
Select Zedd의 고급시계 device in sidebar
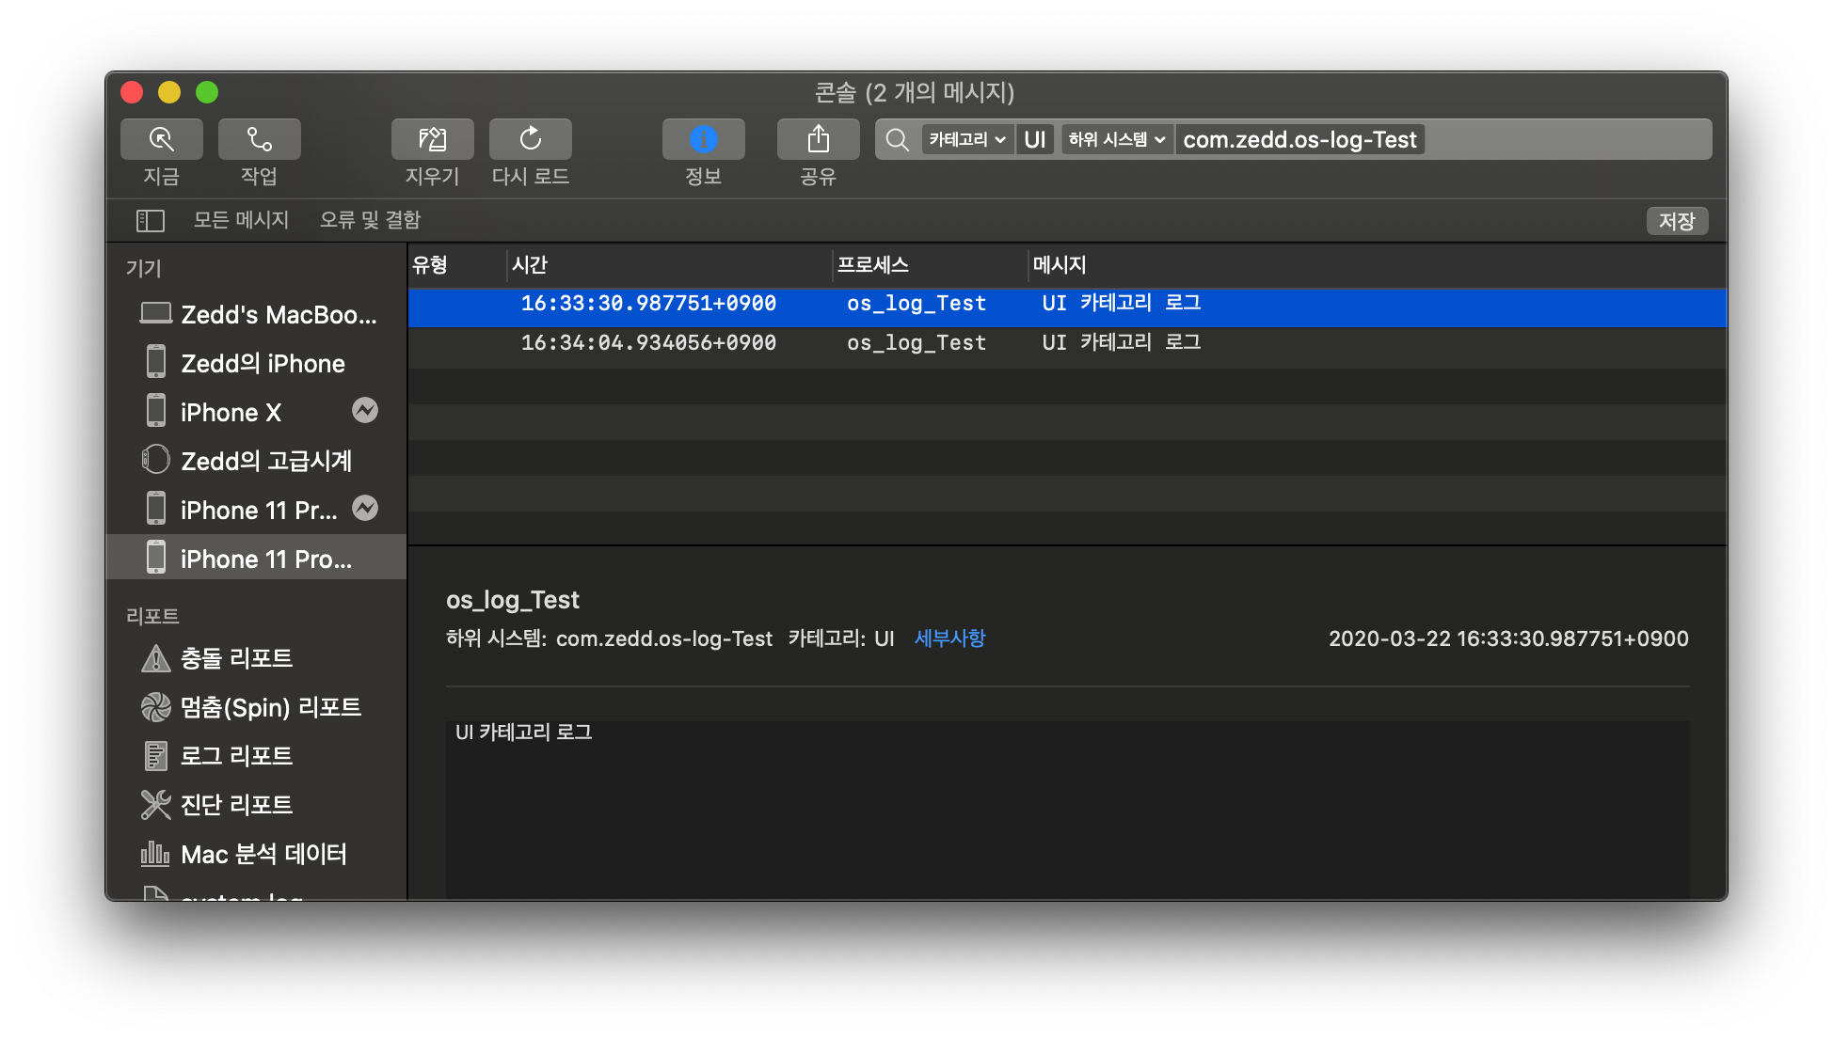point(265,461)
